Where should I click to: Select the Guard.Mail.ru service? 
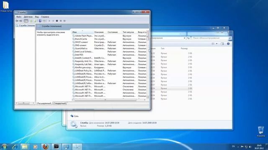[x=109, y=48]
